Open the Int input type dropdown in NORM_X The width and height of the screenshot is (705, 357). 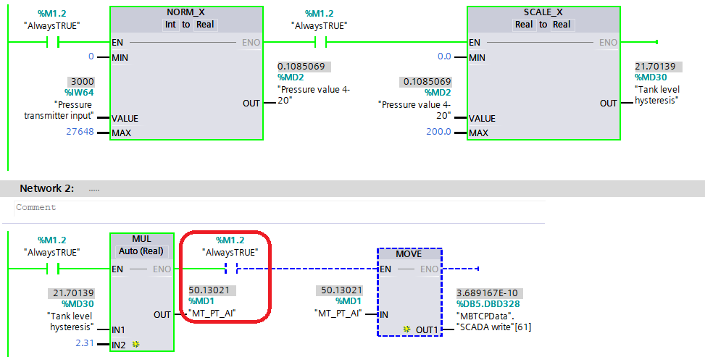[x=170, y=25]
